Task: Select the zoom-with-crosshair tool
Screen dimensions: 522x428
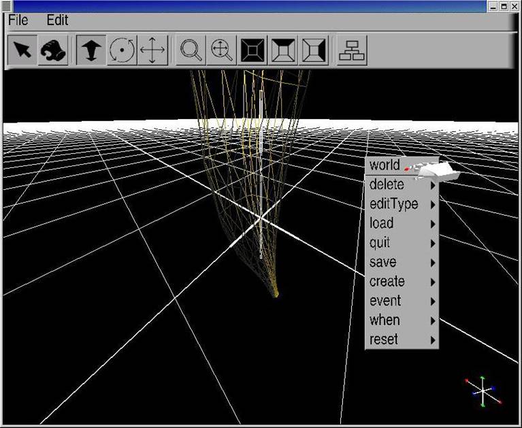Action: click(x=221, y=50)
